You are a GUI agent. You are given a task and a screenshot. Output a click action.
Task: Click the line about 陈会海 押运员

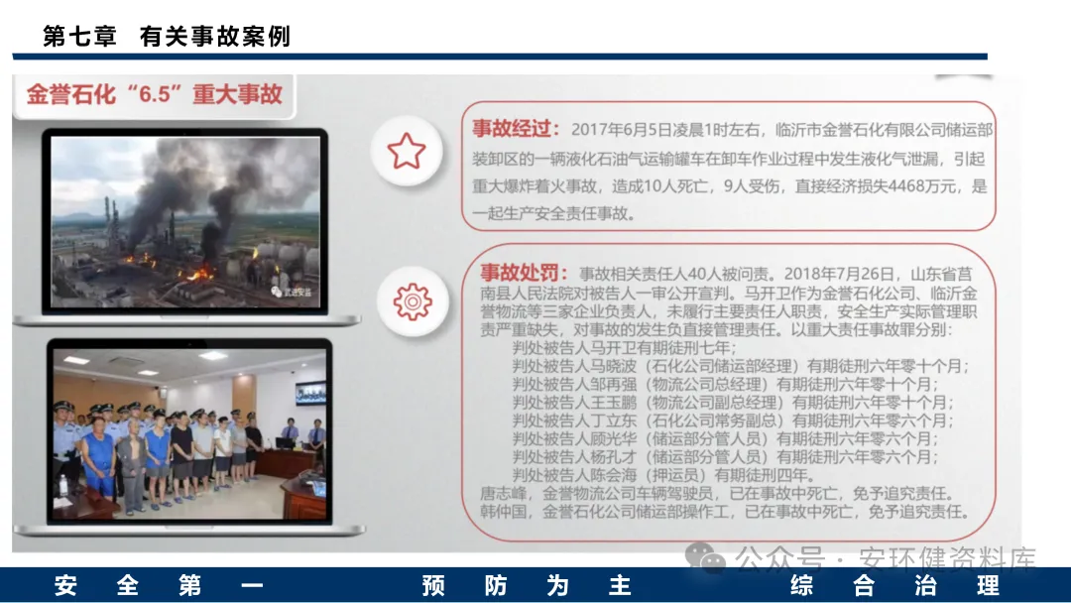(663, 475)
